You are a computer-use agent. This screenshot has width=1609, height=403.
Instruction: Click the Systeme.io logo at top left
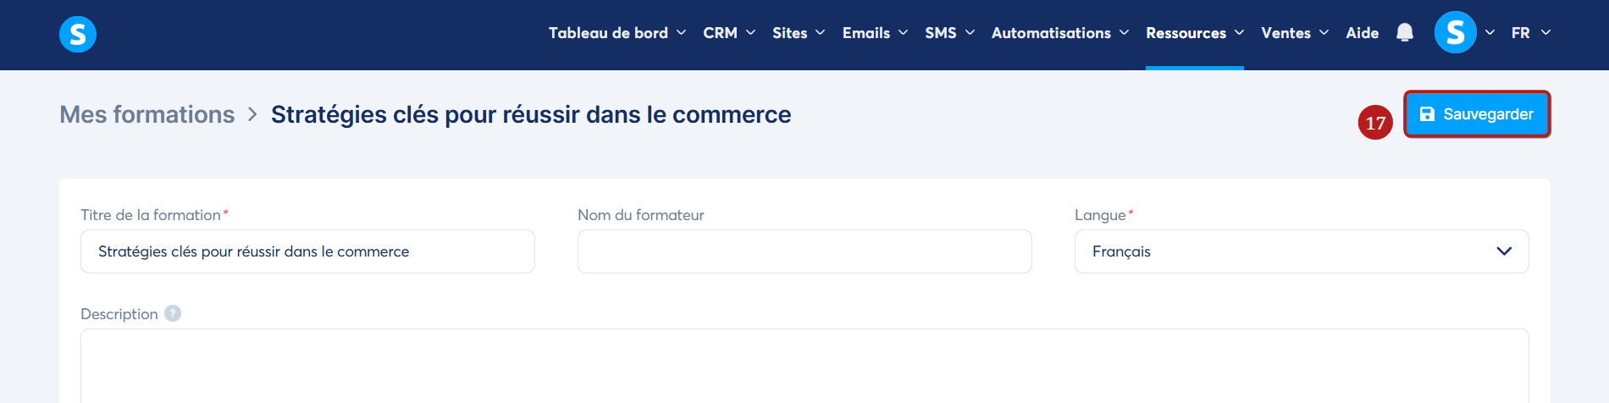(78, 34)
